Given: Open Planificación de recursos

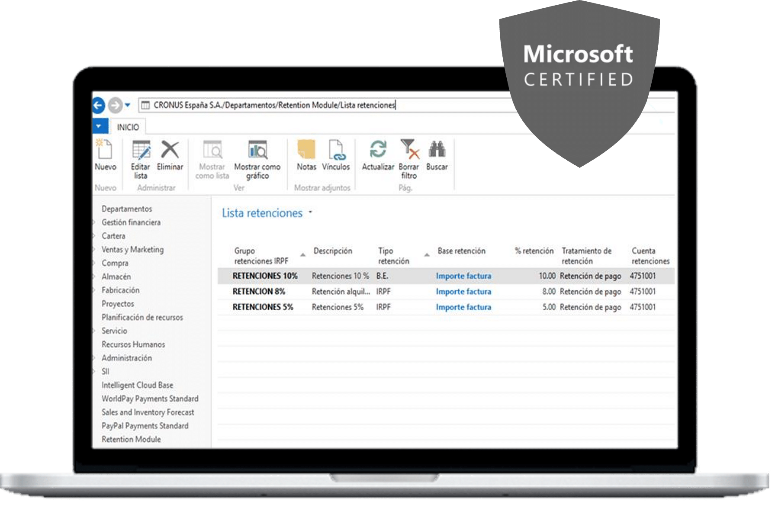Looking at the screenshot, I should tap(142, 317).
